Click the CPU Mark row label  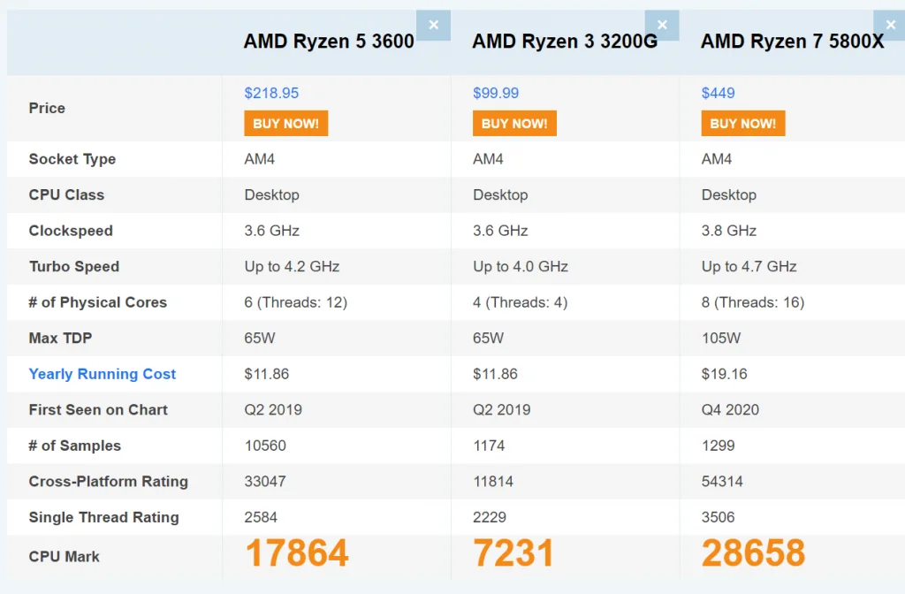pos(64,557)
